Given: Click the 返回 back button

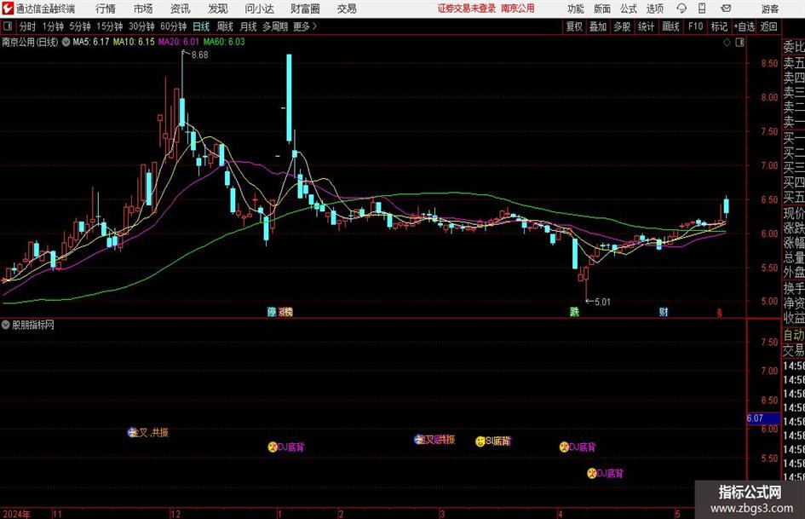Looking at the screenshot, I should click(x=768, y=26).
